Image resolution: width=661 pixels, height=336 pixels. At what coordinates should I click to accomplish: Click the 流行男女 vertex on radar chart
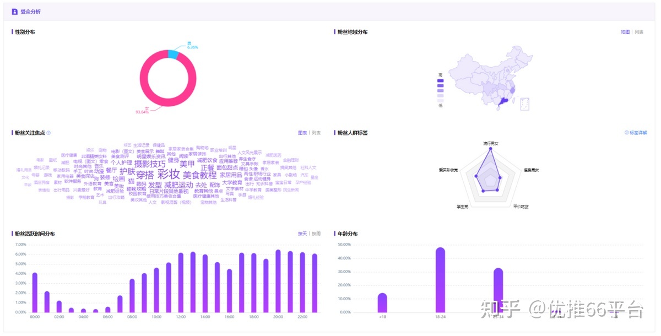click(490, 149)
